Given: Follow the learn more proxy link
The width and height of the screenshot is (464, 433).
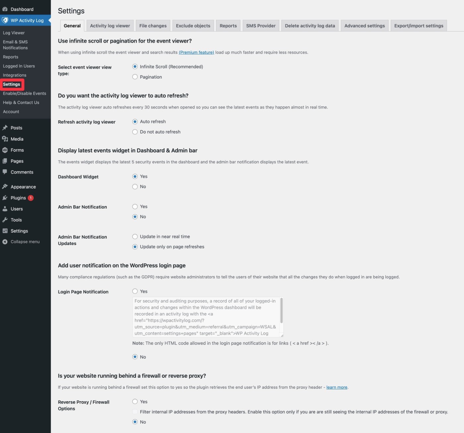Looking at the screenshot, I should (337, 387).
